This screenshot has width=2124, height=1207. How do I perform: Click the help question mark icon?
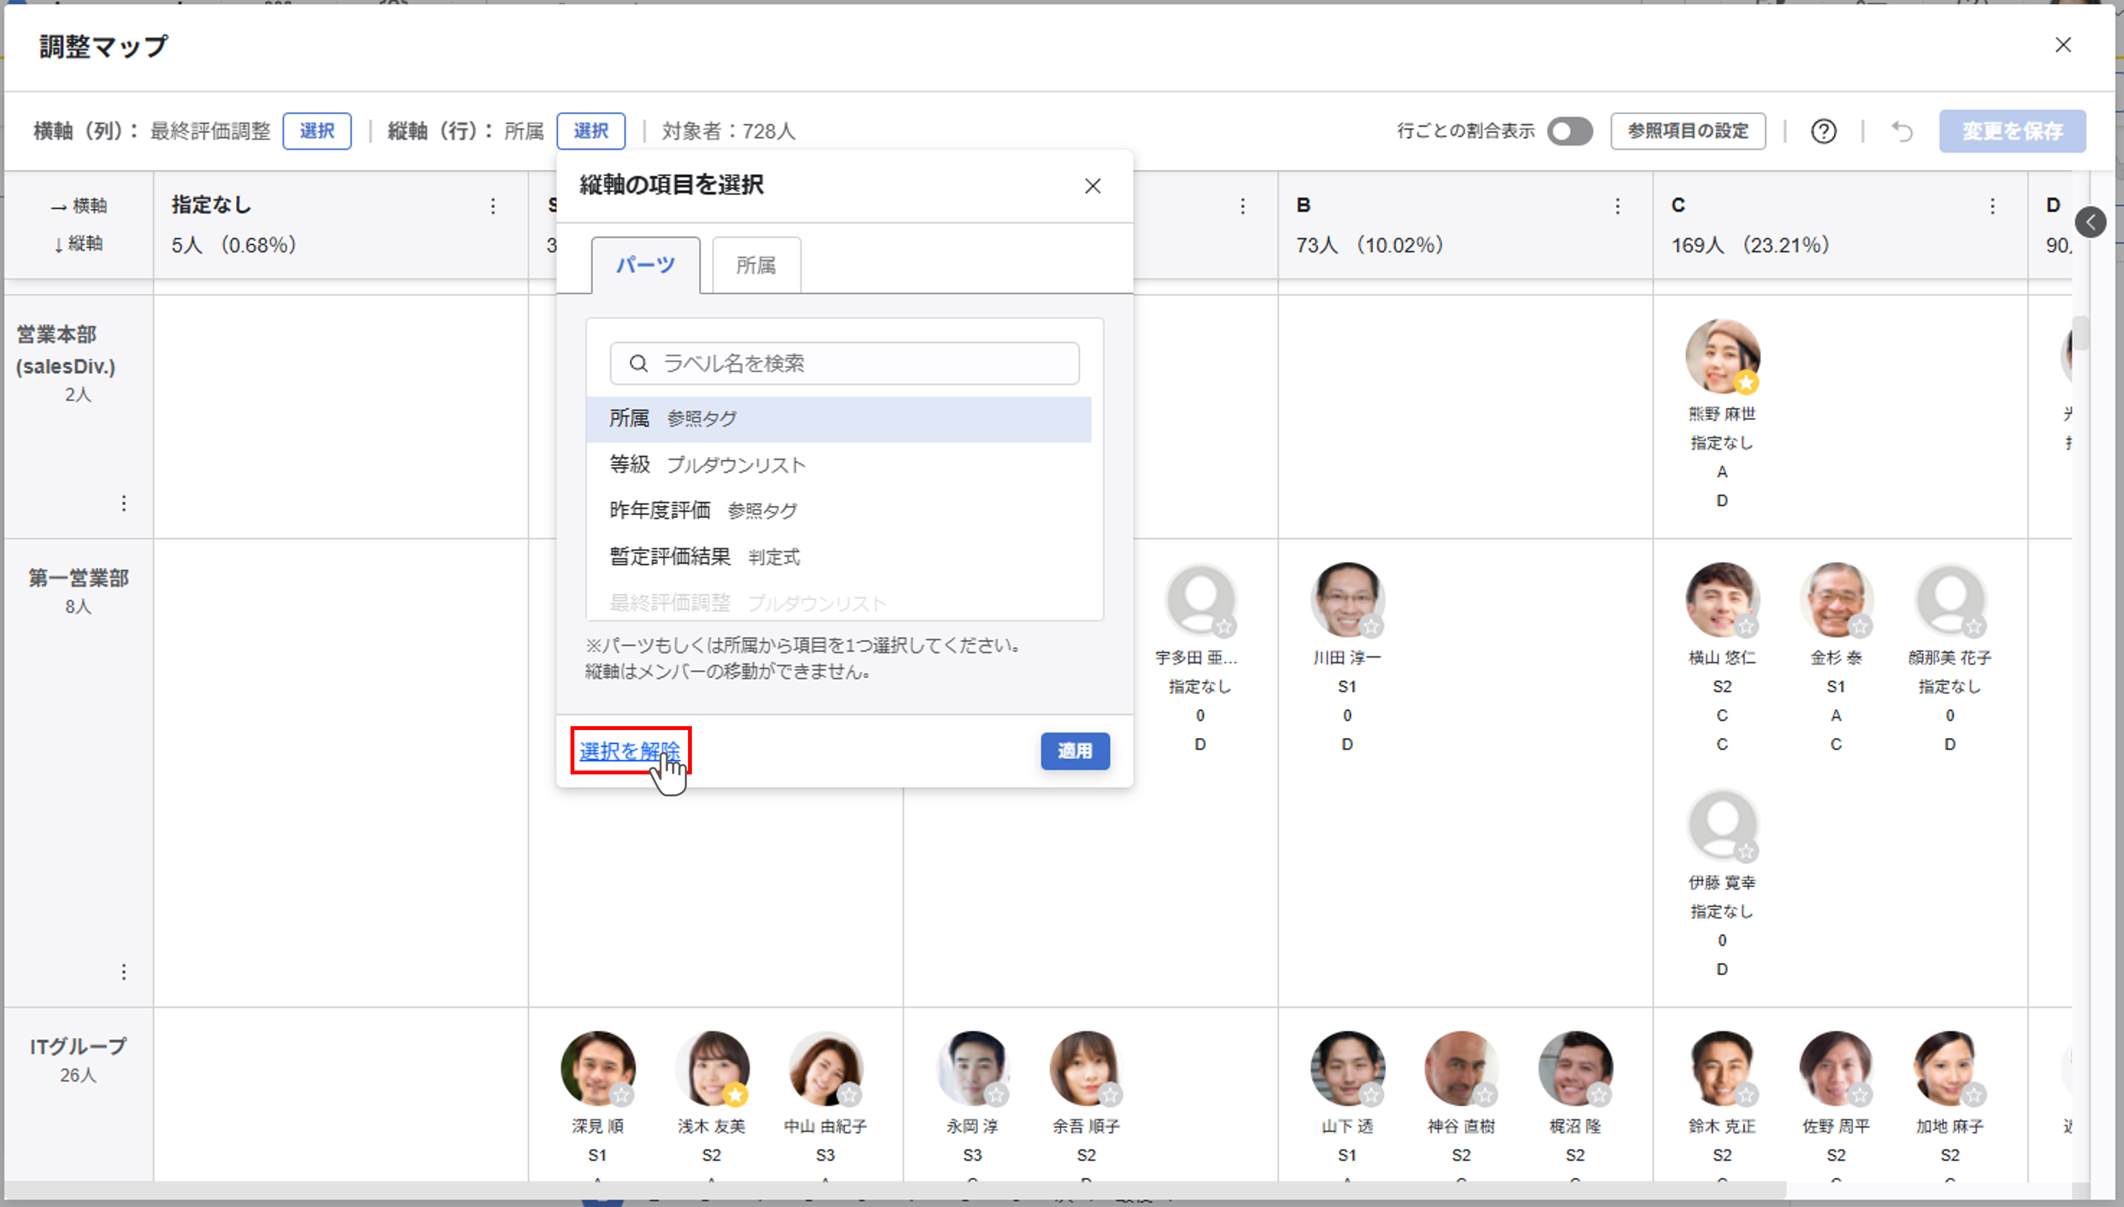click(x=1823, y=131)
